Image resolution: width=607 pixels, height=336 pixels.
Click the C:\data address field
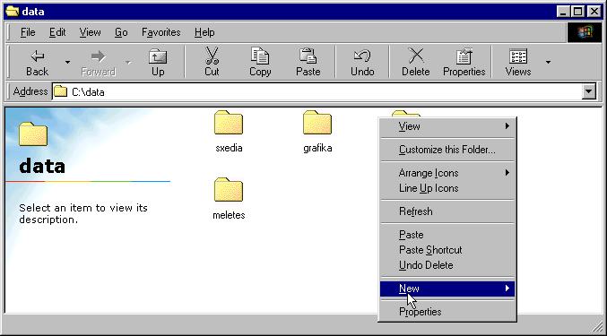tap(317, 91)
